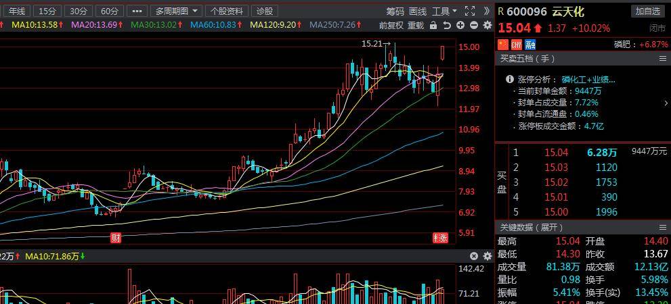This screenshot has height=304, width=671.
Task: Toggle the MA10:13.58 moving average label
Action: pos(35,25)
